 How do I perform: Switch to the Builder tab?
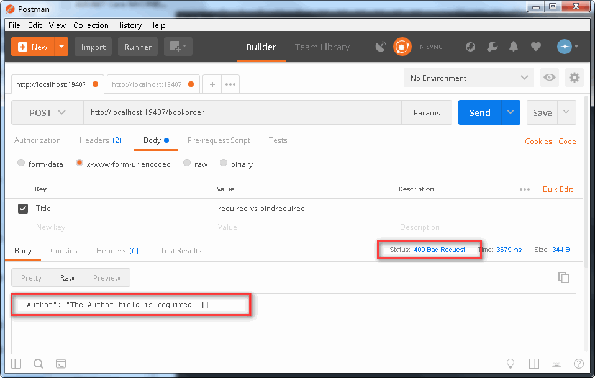[261, 47]
